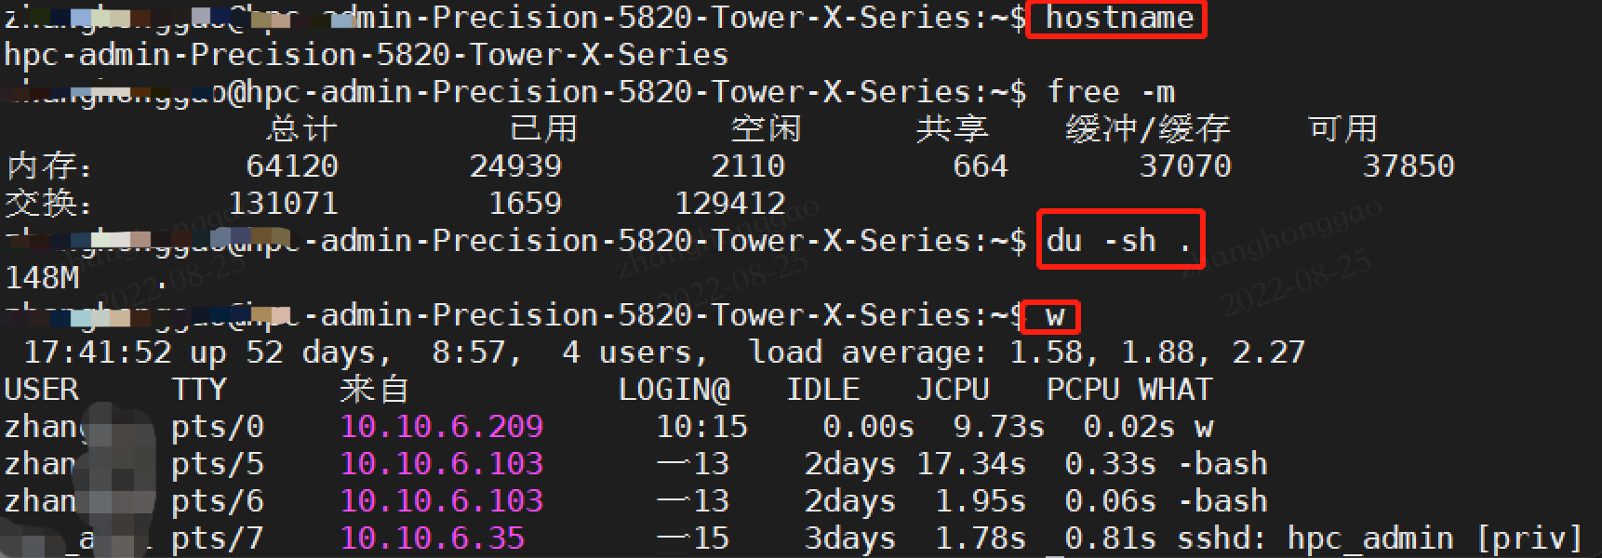Viewport: 1602px width, 558px height.
Task: Select JCPU value 9.73s
Action: click(x=999, y=427)
